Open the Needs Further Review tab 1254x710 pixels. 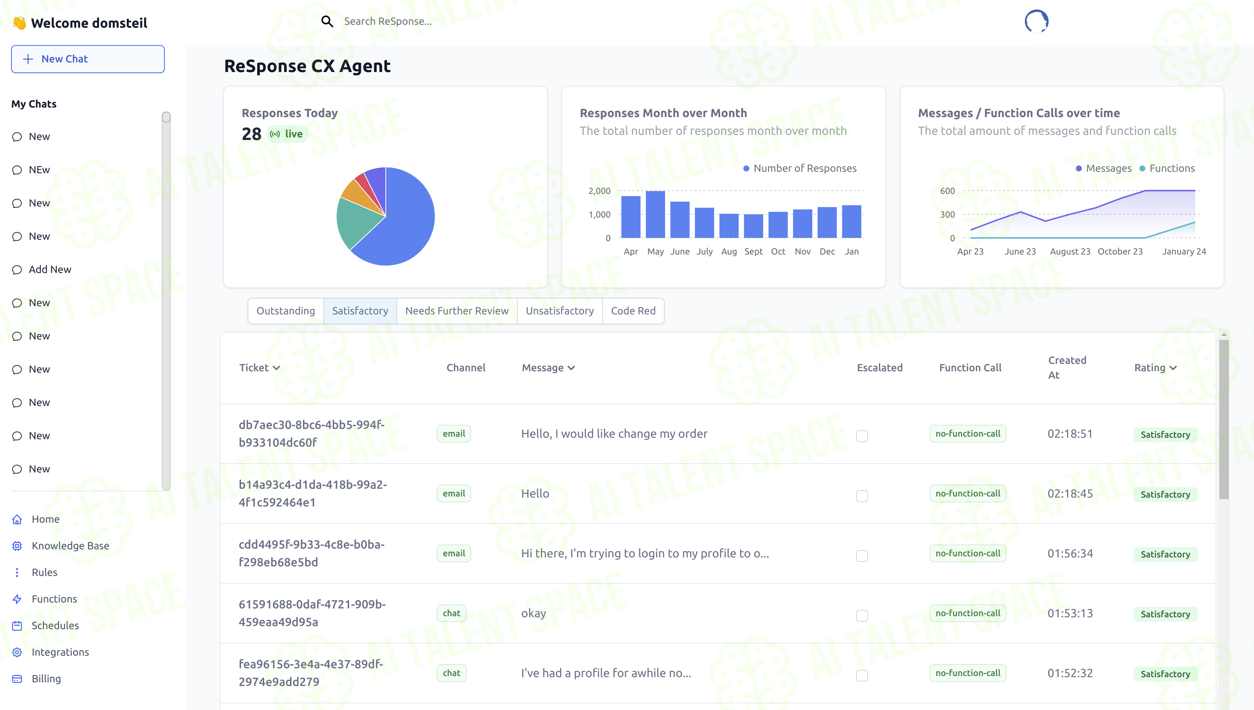click(457, 311)
